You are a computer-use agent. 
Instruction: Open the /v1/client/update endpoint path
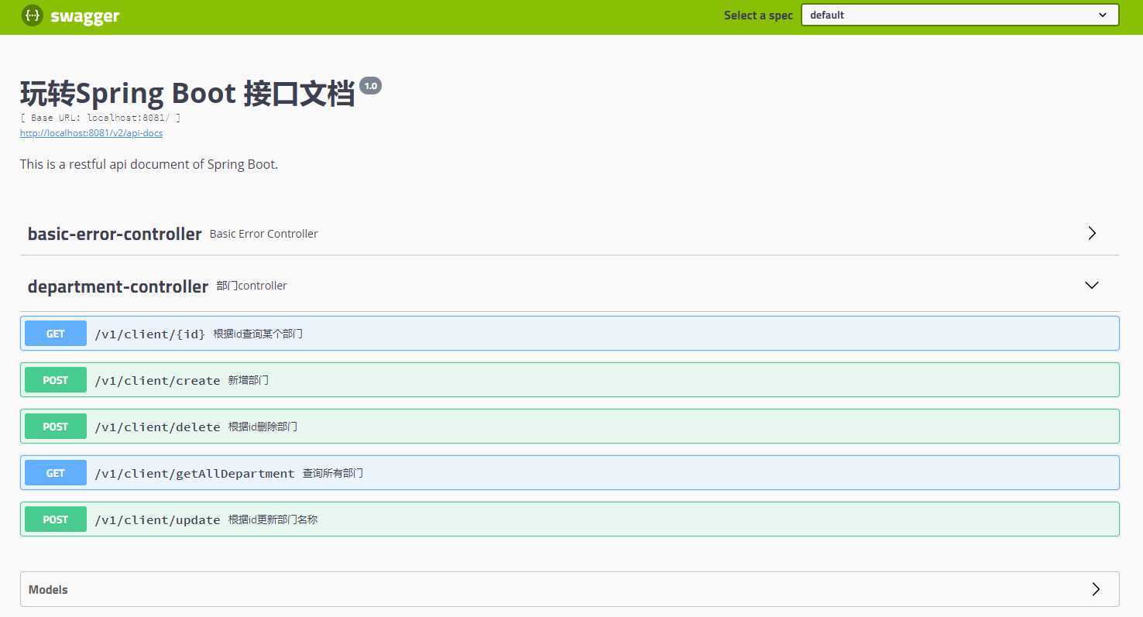(x=157, y=519)
